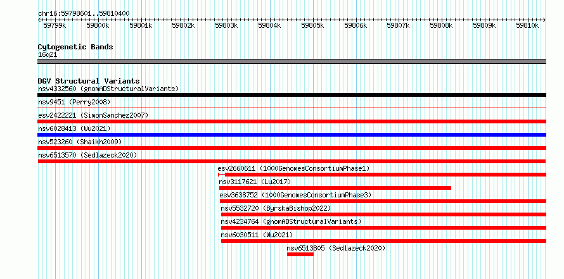Screen dimensions: 564x279
Task: Open the nsv6028413 (Wu2021) label
Action: tap(74, 128)
